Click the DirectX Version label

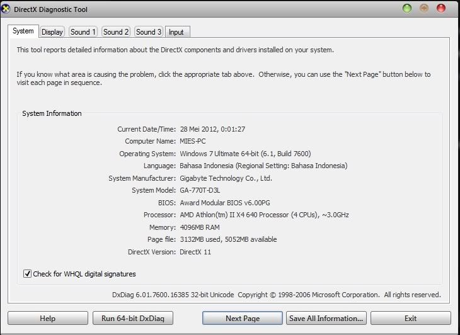pyautogui.click(x=152, y=252)
